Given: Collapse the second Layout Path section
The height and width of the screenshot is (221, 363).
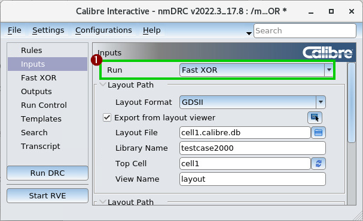Looking at the screenshot, I should click(102, 202).
